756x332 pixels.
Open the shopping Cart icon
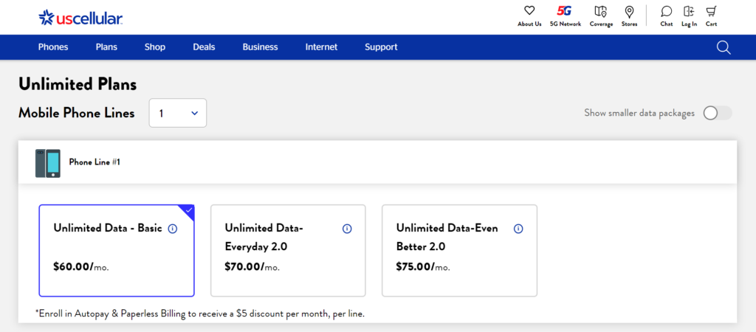711,11
